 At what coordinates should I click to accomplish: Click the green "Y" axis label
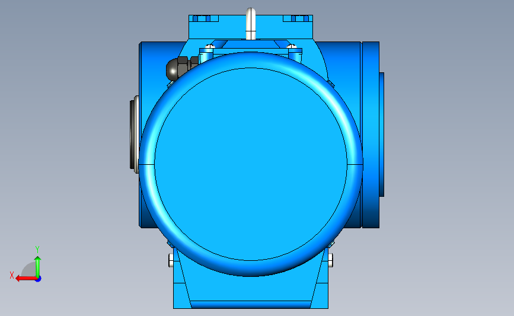coord(37,250)
